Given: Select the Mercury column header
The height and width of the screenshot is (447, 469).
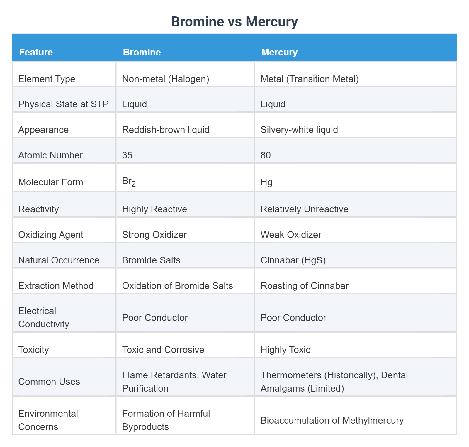Looking at the screenshot, I should coord(356,48).
